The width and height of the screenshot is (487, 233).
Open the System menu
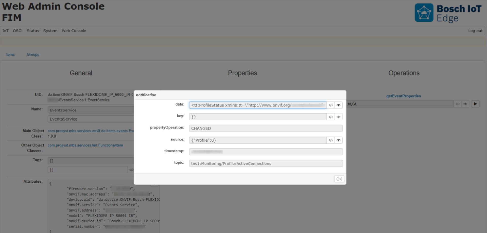coord(50,31)
